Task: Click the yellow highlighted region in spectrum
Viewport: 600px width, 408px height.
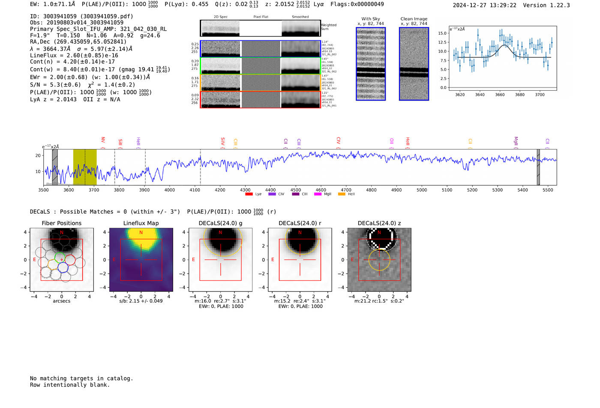Action: 85,167
